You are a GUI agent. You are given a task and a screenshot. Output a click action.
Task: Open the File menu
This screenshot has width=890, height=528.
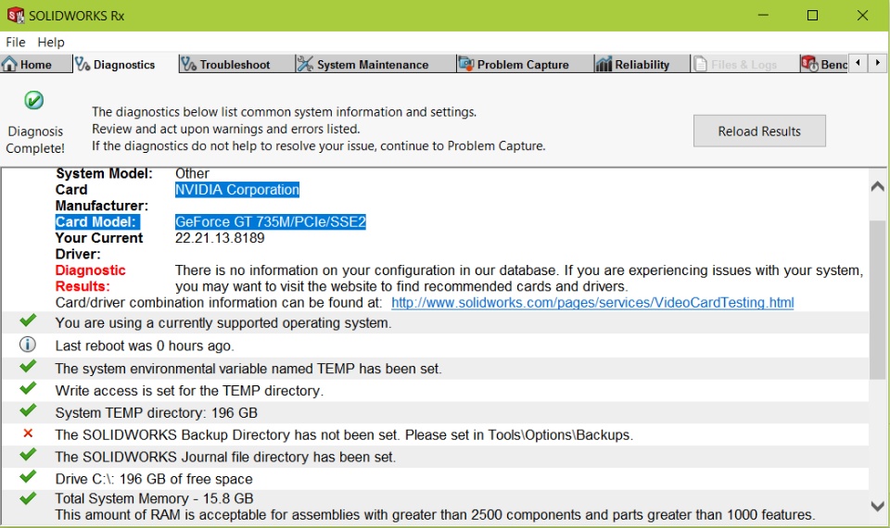16,42
